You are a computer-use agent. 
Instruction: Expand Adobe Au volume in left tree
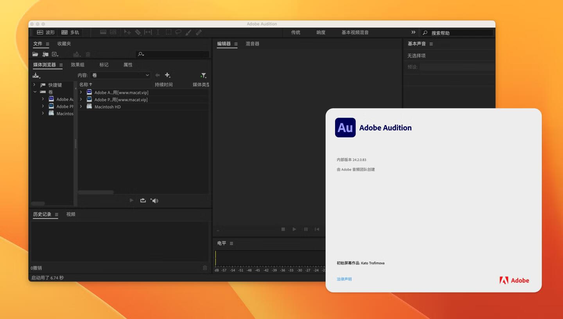coord(43,99)
